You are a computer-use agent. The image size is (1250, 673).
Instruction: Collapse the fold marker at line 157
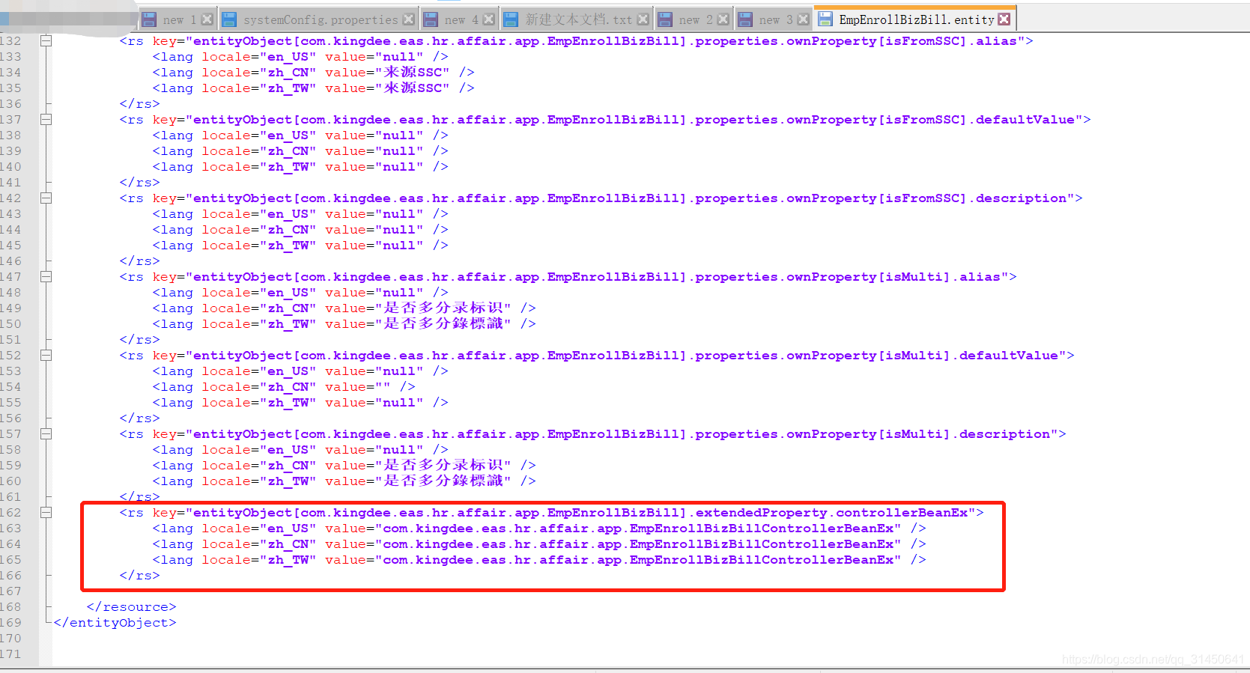click(46, 434)
